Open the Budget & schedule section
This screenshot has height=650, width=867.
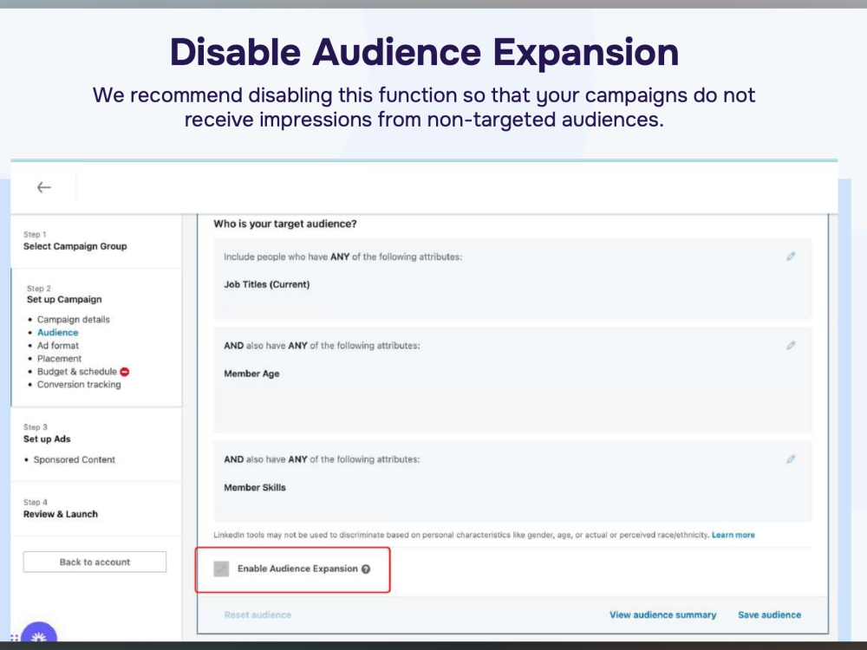click(77, 372)
